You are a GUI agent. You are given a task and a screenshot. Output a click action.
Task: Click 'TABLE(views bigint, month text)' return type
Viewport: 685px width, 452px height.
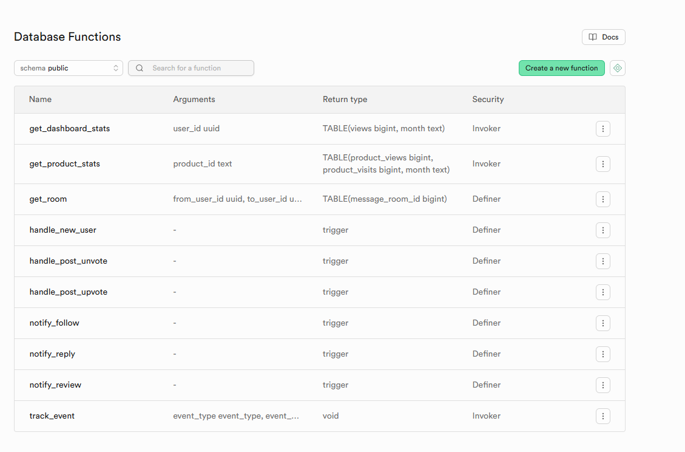(383, 129)
